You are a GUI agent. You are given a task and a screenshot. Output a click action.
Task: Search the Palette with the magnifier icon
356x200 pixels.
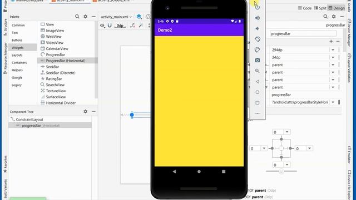tap(77, 17)
